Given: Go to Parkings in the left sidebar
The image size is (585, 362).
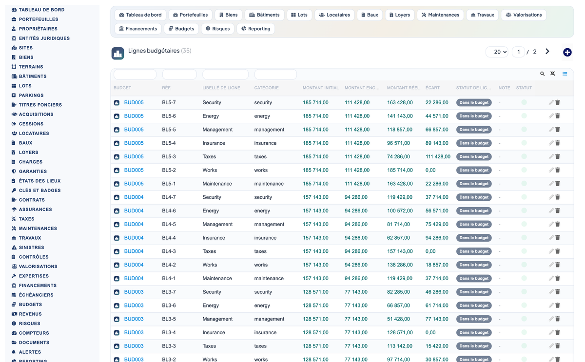Looking at the screenshot, I should (31, 95).
